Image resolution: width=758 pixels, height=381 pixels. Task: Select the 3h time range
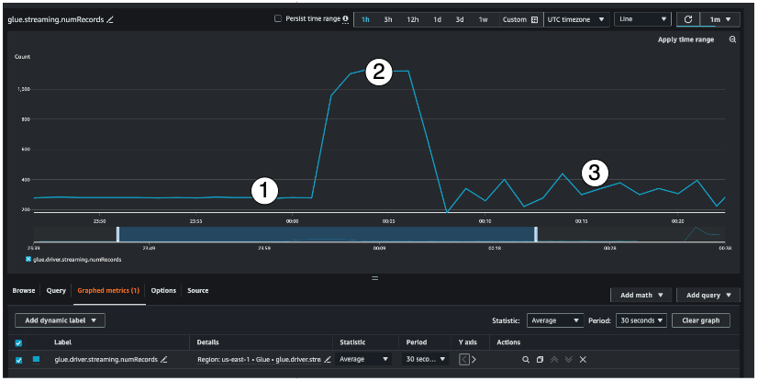[388, 18]
